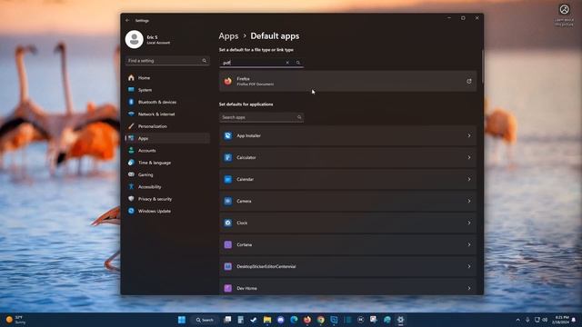Image resolution: width=582 pixels, height=327 pixels.
Task: Show hidden system tray icons
Action: 517,320
